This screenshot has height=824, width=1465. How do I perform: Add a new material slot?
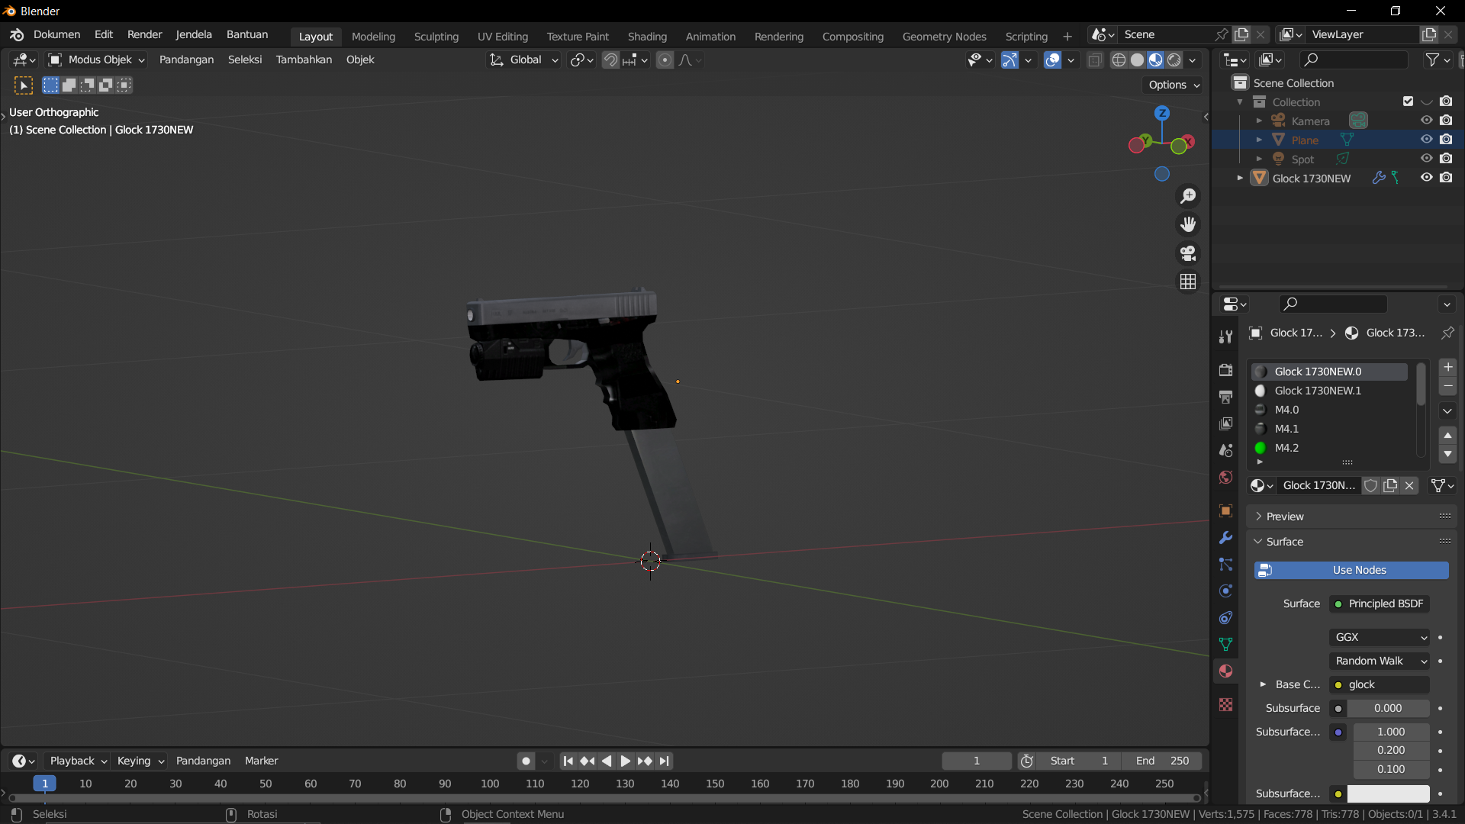(x=1447, y=367)
